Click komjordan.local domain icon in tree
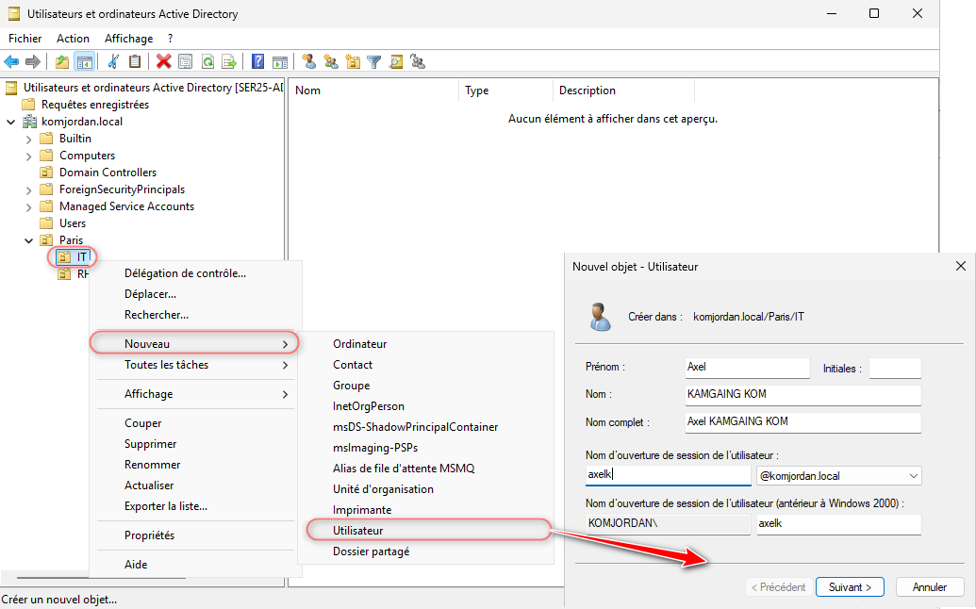The height and width of the screenshot is (609, 976). click(30, 122)
